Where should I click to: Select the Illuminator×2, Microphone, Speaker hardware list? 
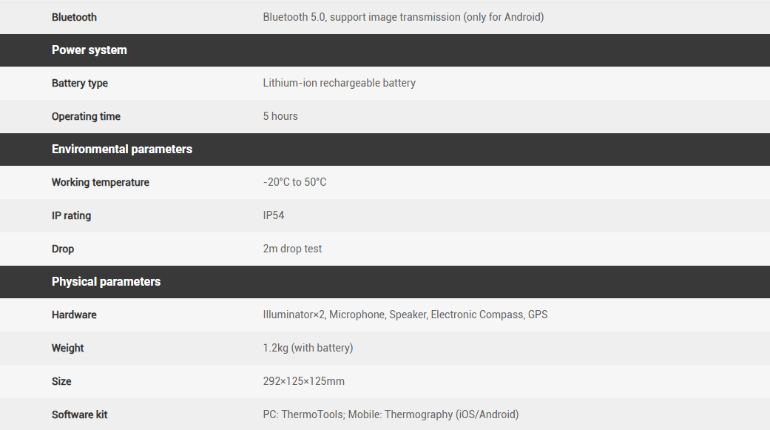pyautogui.click(x=405, y=315)
